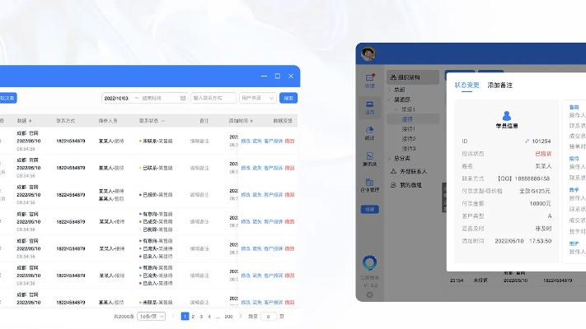Viewport: 586px width, 329px height.
Task: Go to page 3 in pagination
Action: point(201,317)
